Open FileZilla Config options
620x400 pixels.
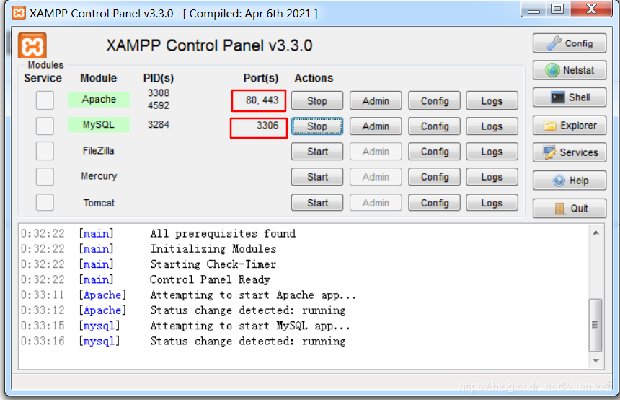click(434, 152)
